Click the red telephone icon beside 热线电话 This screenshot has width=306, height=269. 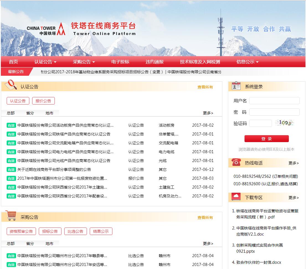[236, 162]
